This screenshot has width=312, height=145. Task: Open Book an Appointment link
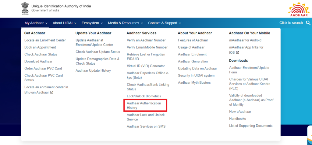(40, 47)
